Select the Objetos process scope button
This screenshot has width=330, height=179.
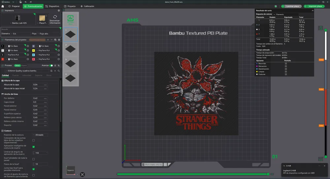pos(24,66)
